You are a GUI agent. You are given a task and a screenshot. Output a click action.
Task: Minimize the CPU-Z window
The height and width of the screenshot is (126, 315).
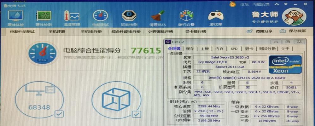pyautogui.click(x=276, y=42)
